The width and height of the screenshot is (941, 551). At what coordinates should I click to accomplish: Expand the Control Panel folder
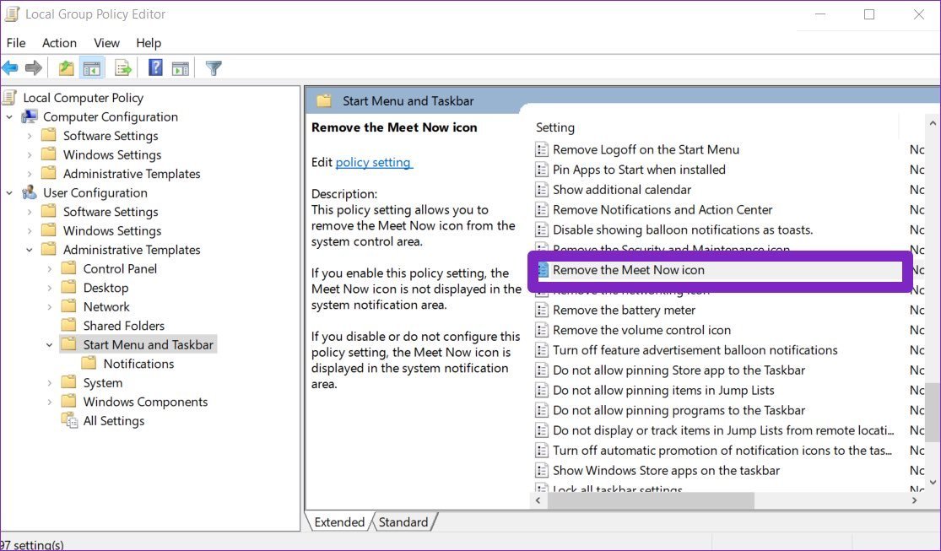[x=49, y=269]
